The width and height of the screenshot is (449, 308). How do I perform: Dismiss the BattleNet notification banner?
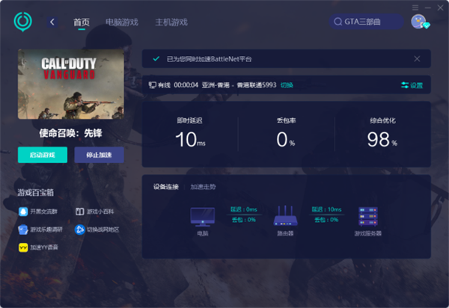(417, 59)
